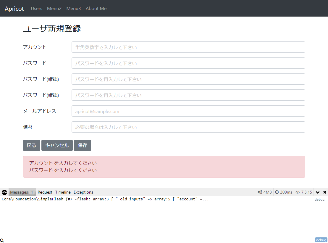The image size is (328, 243).
Task: Click the キャンセル button
Action: pyautogui.click(x=57, y=145)
